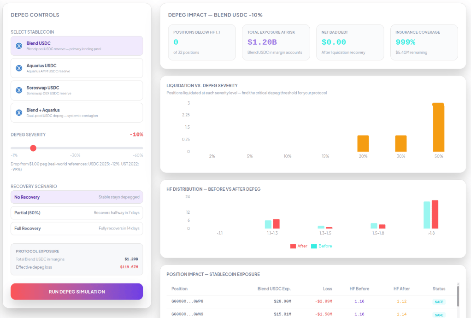Viewport: 471px width, 318px height.
Task: Click the Insurance Coverage card
Action: [424, 42]
